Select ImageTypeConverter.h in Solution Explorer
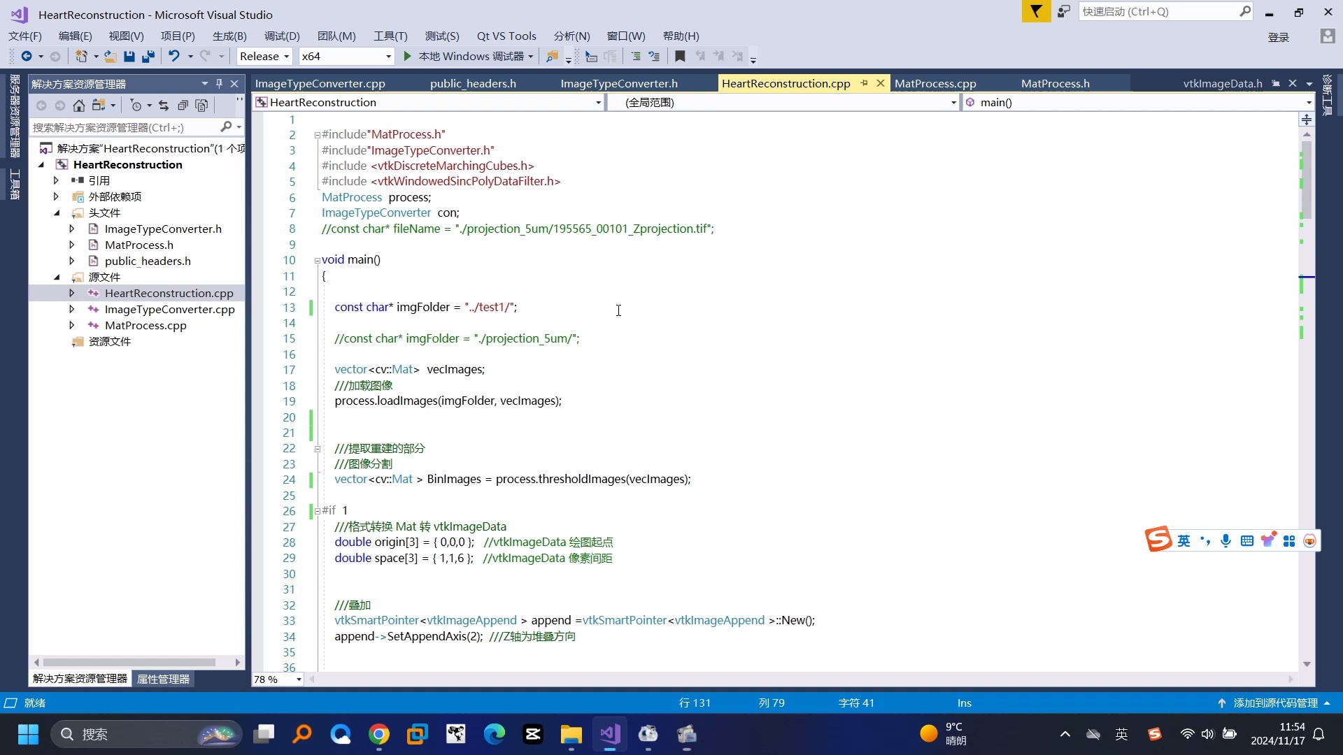 click(163, 229)
